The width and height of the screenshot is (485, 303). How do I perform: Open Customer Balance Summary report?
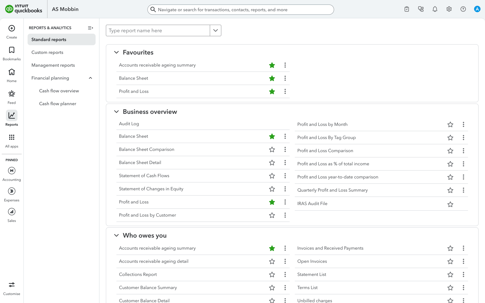148,288
